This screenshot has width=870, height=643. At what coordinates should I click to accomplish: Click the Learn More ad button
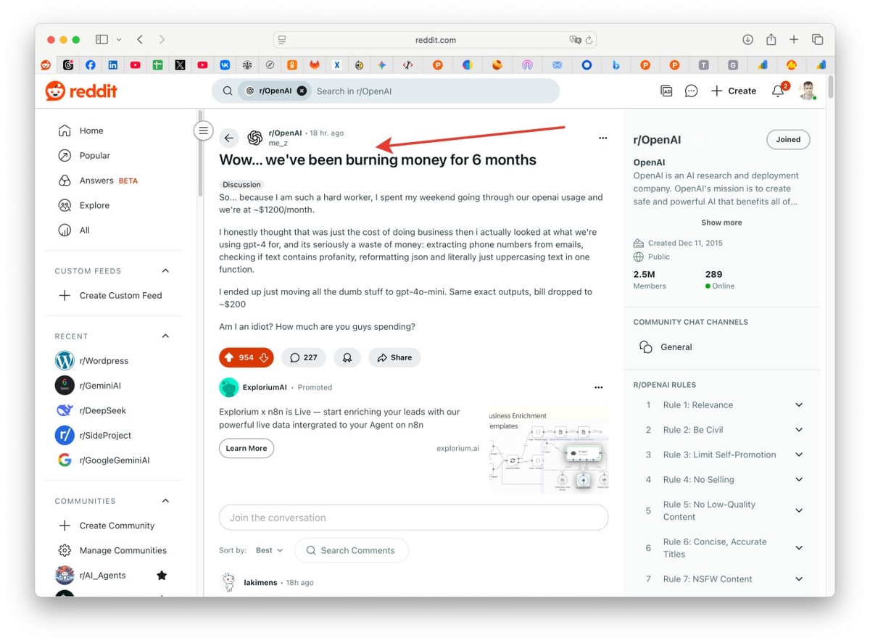coord(246,448)
